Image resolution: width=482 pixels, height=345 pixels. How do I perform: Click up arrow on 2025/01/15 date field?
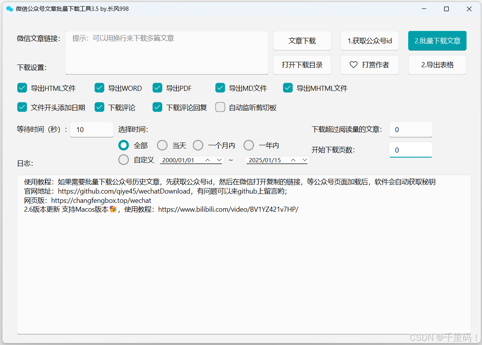293,160
